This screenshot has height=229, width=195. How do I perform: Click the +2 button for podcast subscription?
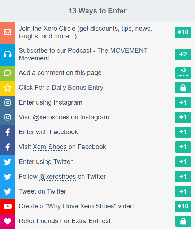coord(183,54)
